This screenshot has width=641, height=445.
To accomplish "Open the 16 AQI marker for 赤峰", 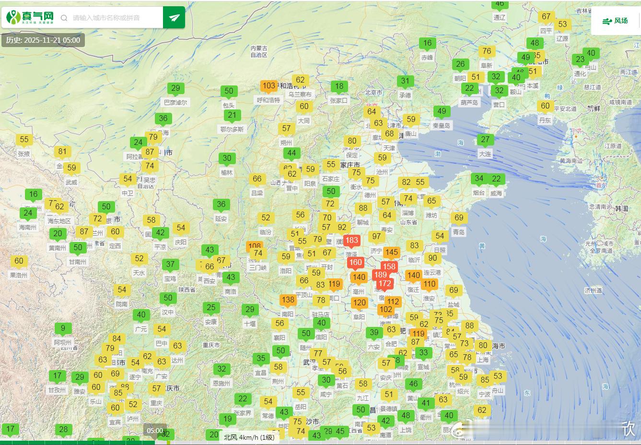I will 428,43.
